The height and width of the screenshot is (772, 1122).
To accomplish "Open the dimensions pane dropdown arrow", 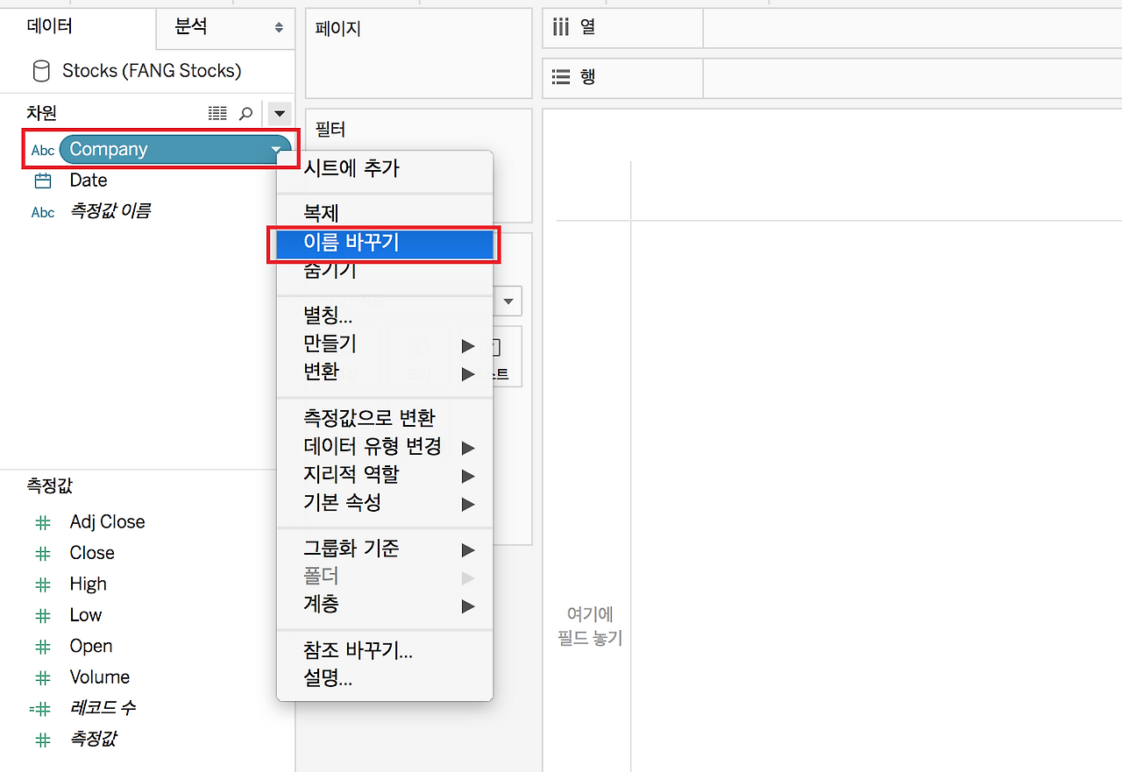I will 279,113.
